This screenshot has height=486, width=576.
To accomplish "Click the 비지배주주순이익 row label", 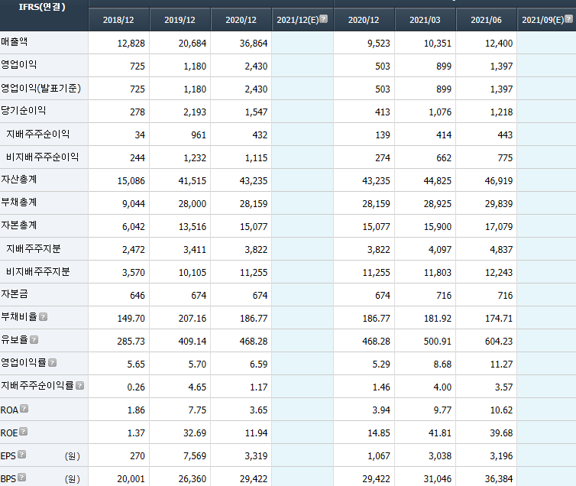I will click(43, 157).
